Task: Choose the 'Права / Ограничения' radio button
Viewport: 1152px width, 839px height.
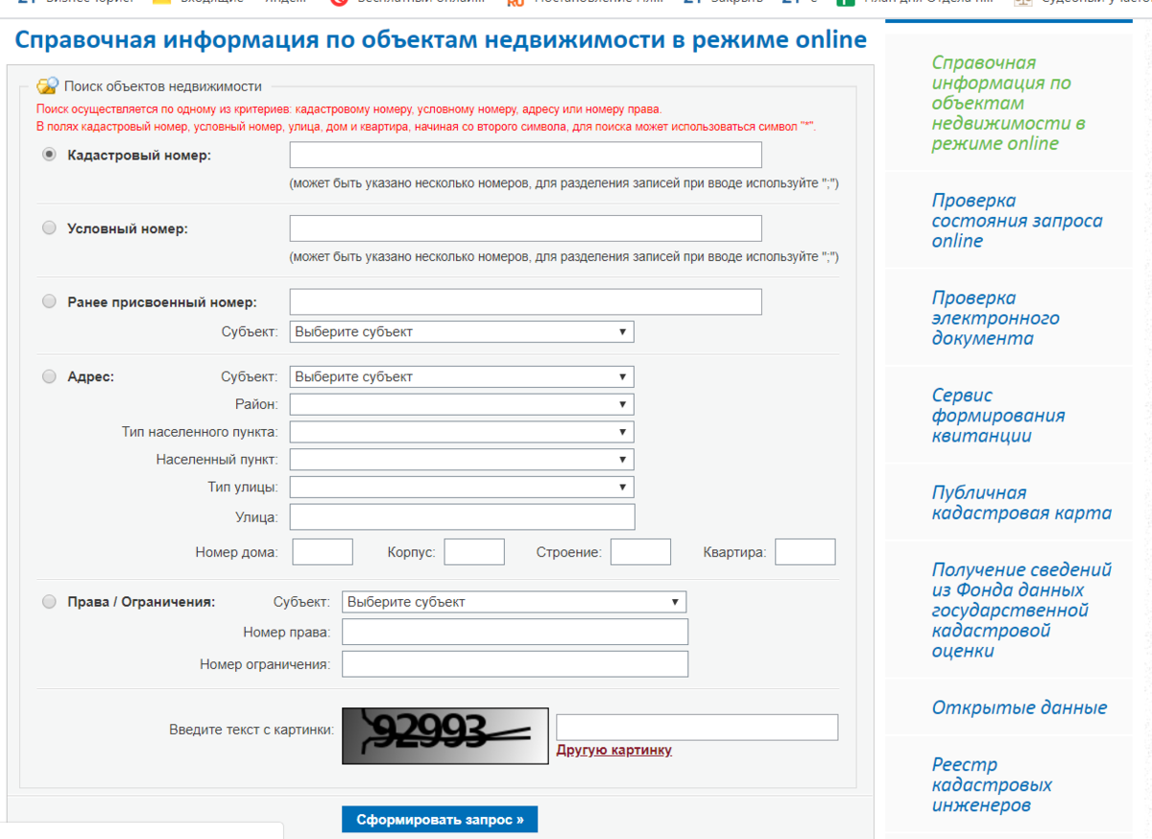Action: tap(49, 602)
